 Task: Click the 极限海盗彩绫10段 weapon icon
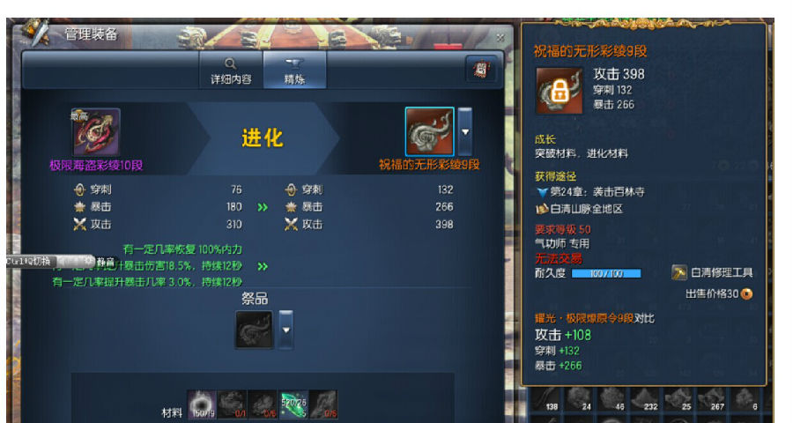click(x=96, y=132)
